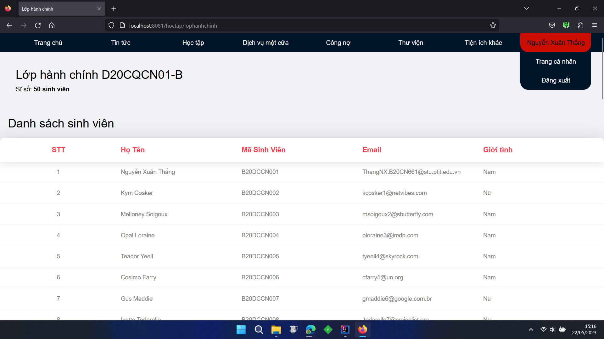Go to browser home page
Image resolution: width=604 pixels, height=339 pixels.
point(52,25)
